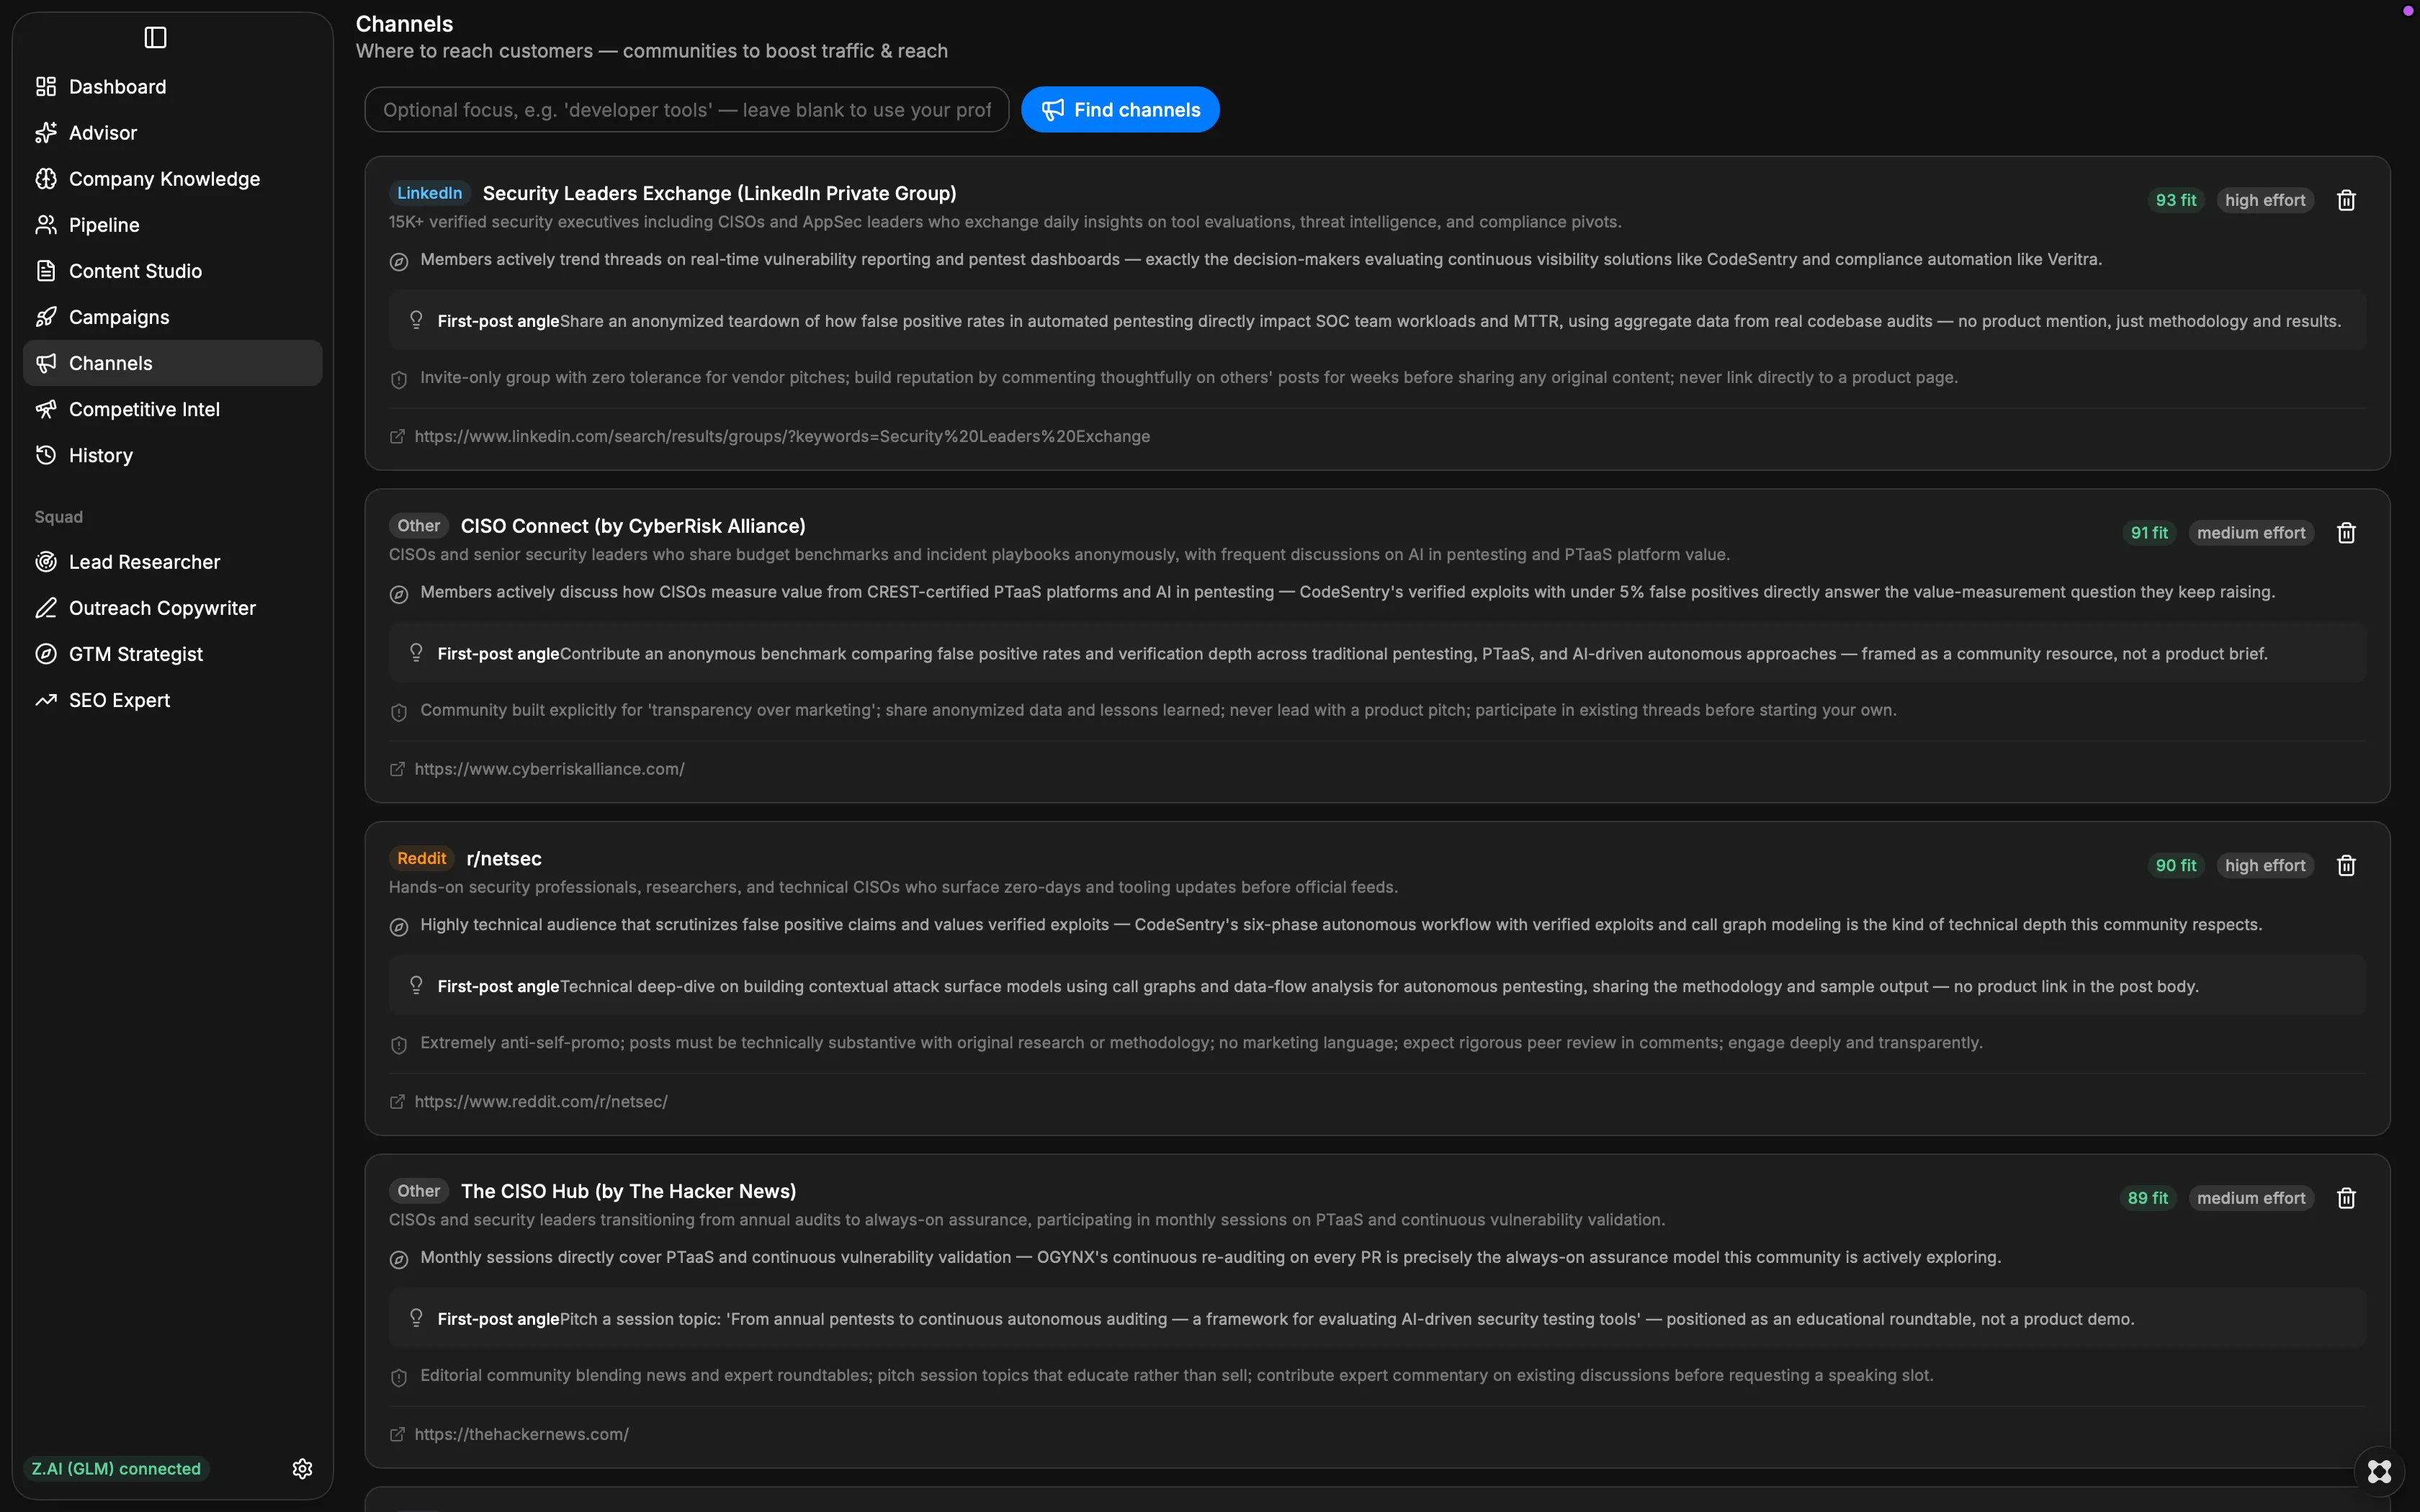Open Content Studio

(172, 271)
